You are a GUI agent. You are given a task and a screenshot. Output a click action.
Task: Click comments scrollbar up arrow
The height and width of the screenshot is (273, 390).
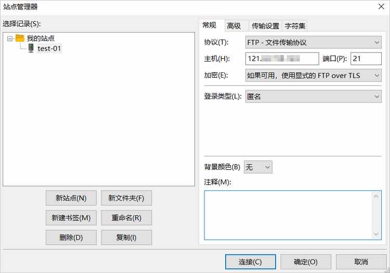(x=376, y=197)
